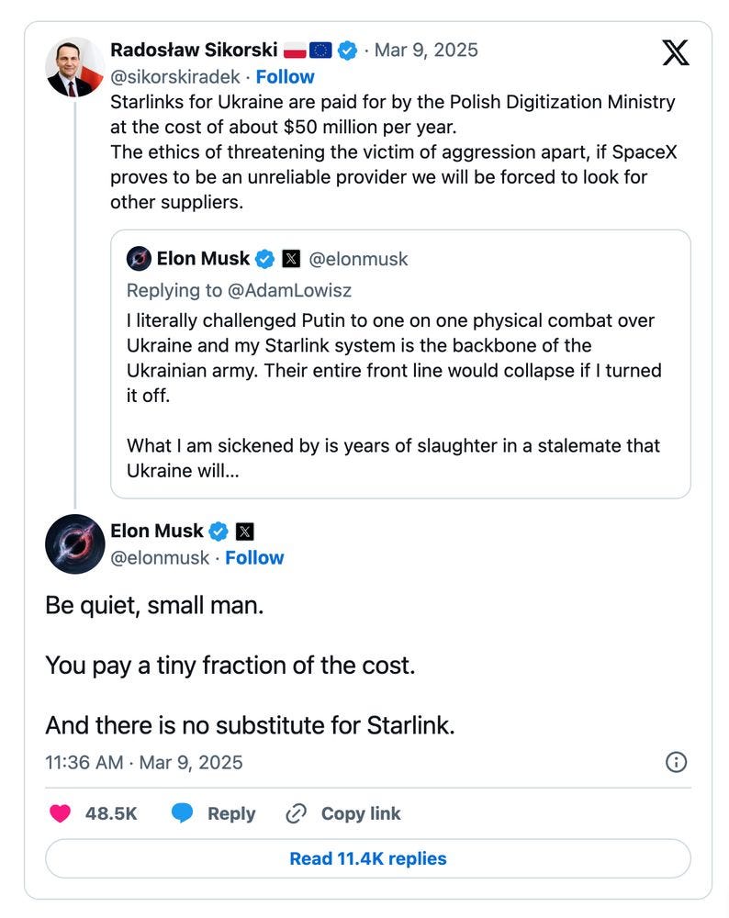Click the X logo in top corner

click(x=676, y=52)
